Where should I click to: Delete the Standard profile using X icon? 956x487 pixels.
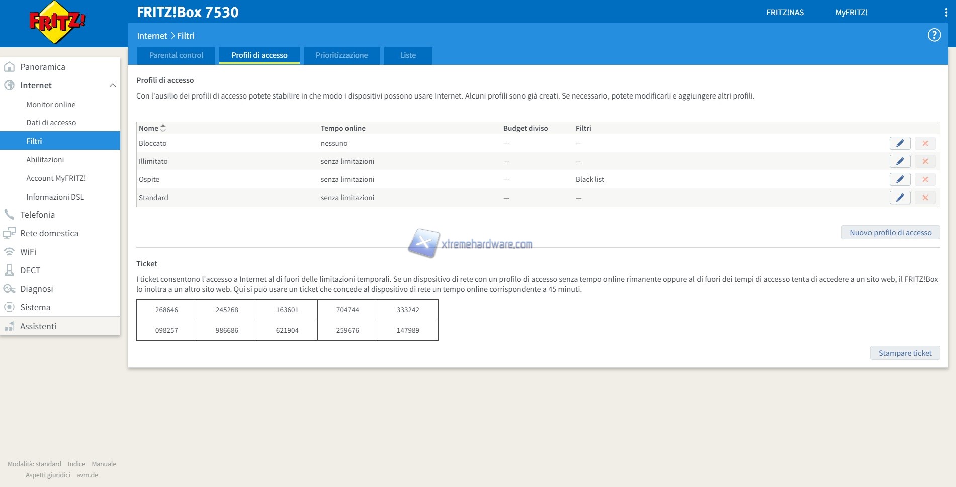point(925,198)
